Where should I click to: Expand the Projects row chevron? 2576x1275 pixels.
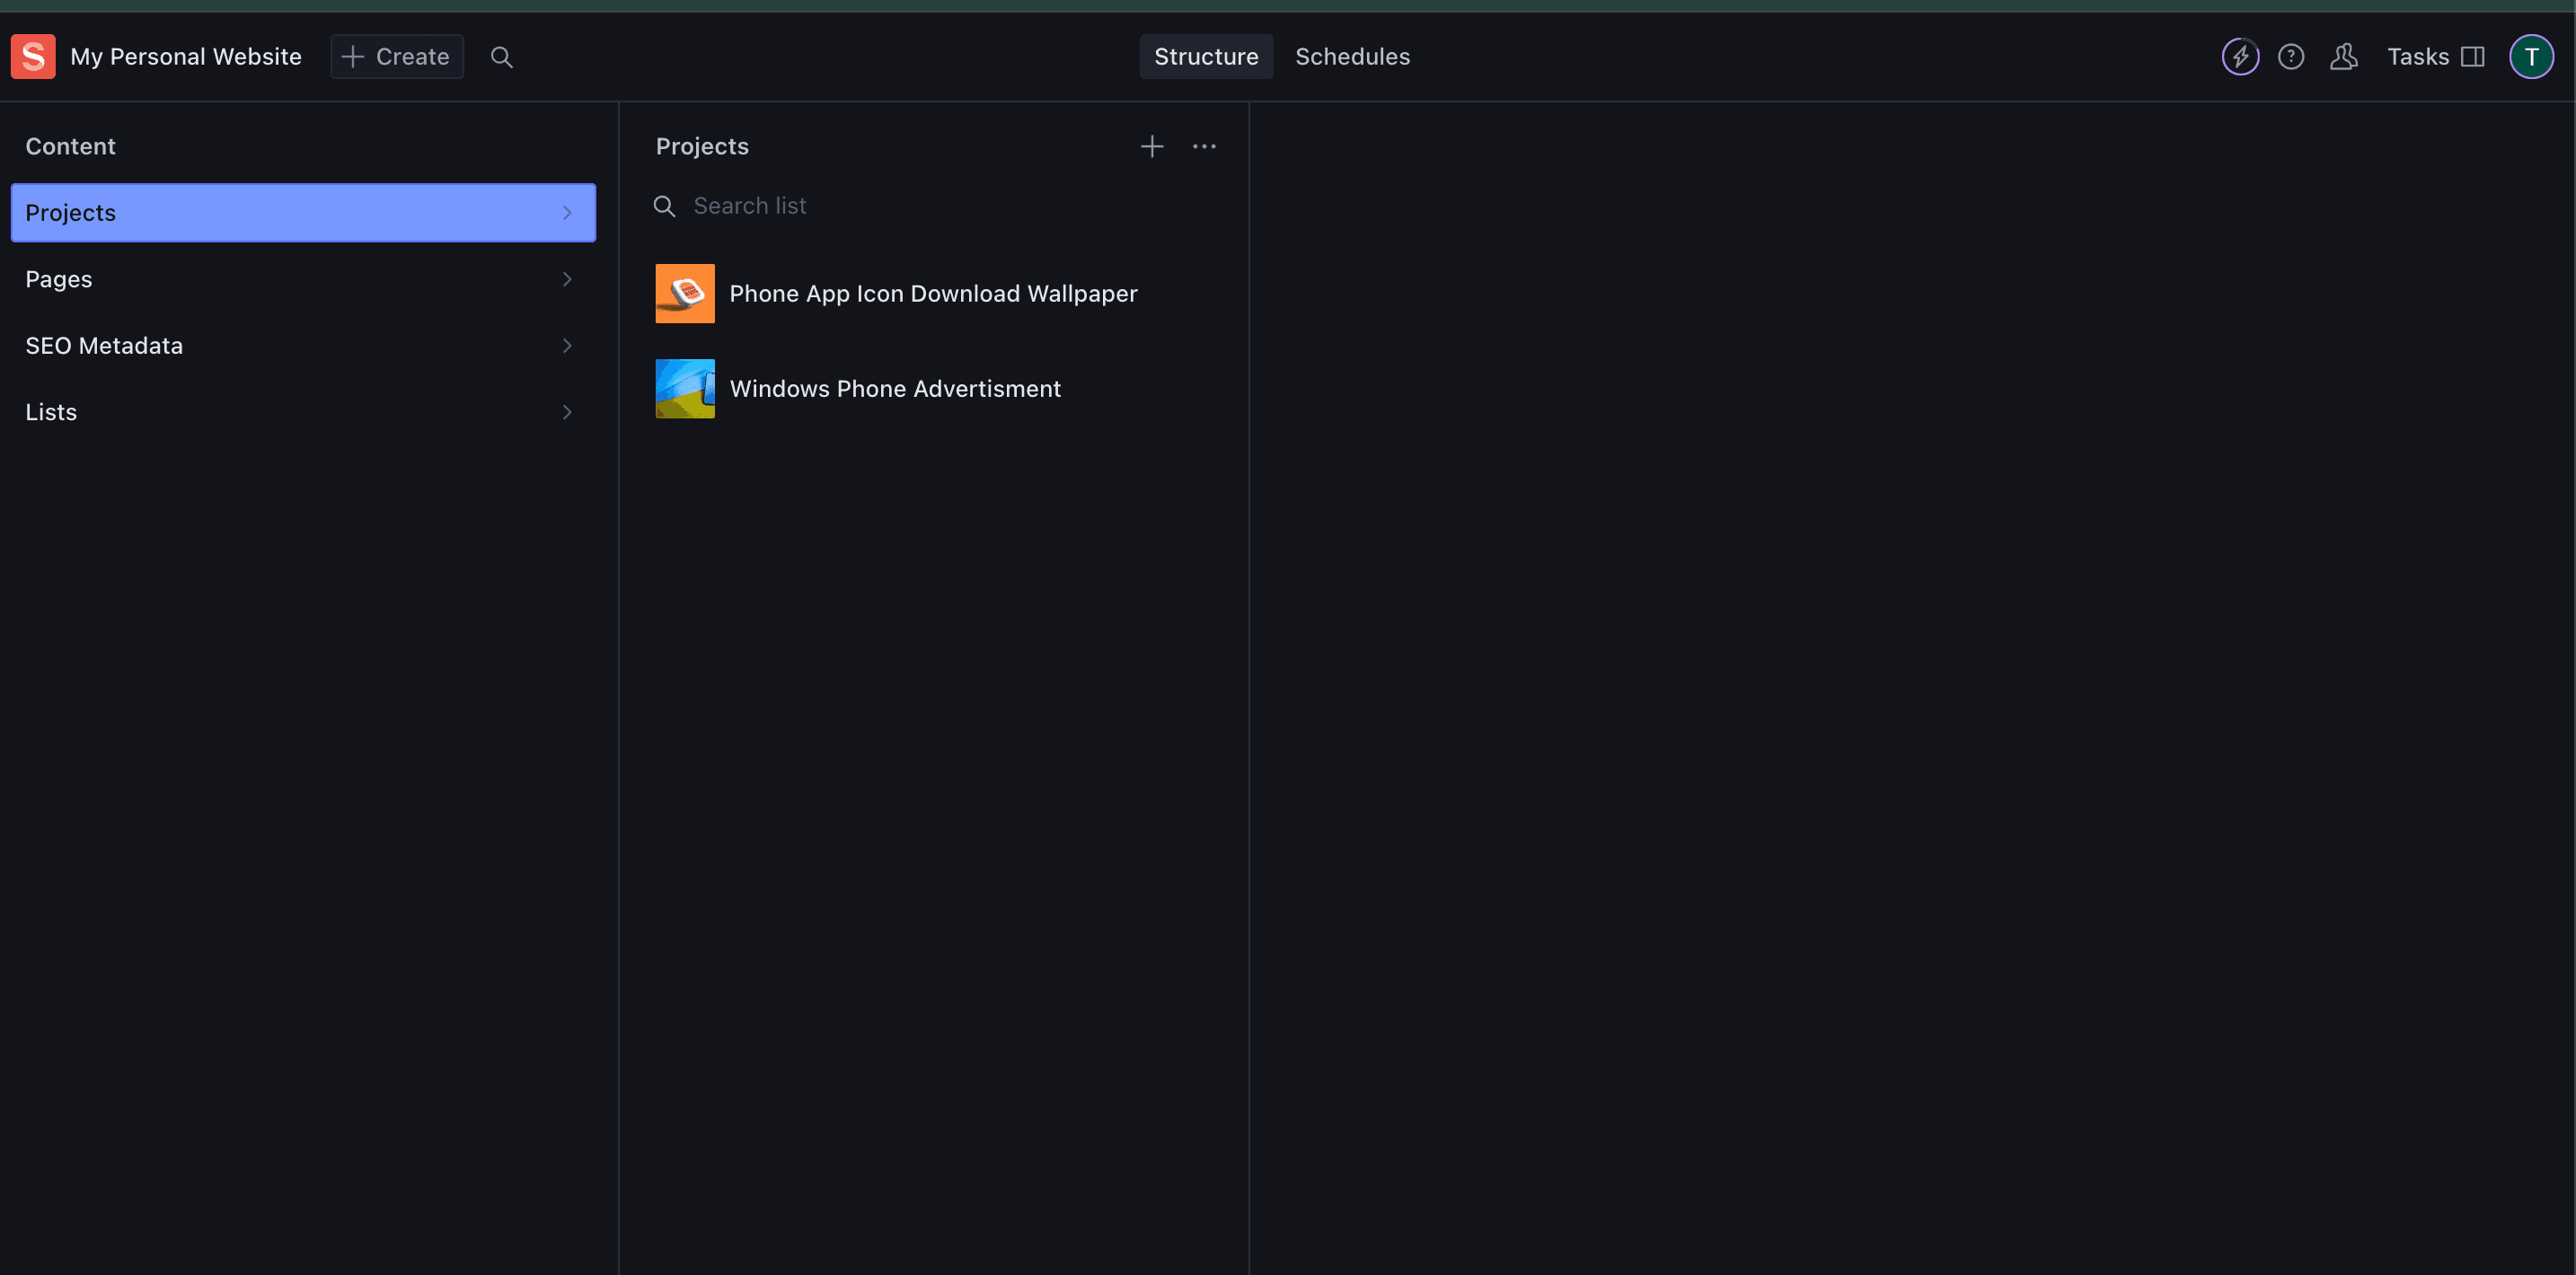pos(567,213)
